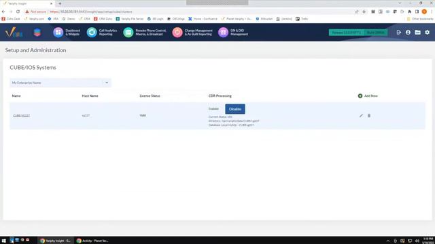Edit the CUBE vg227 row with pencil icon
The height and width of the screenshot is (244, 435).
click(x=361, y=116)
